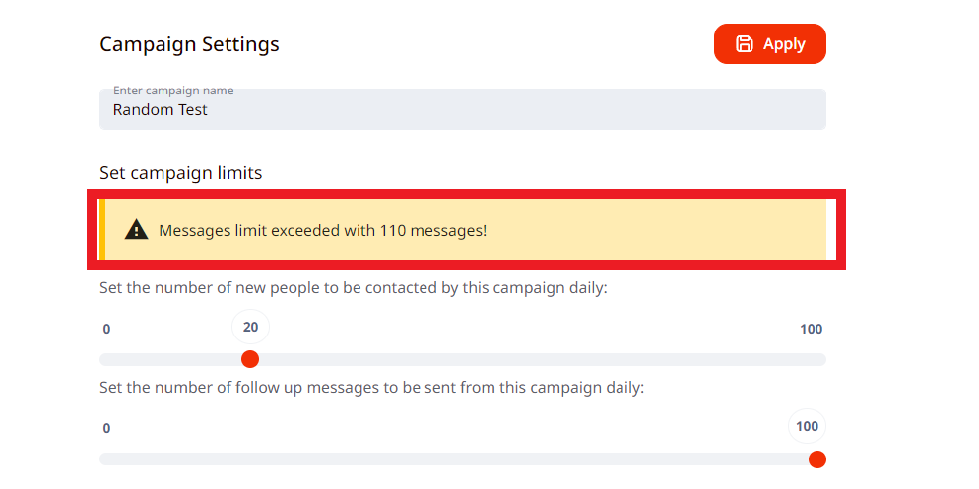979x489 pixels.
Task: Click the warning triangle icon
Action: (136, 231)
